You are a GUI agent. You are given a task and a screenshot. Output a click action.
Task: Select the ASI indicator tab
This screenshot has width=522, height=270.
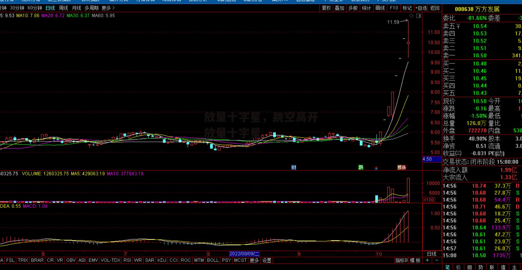tap(82, 260)
